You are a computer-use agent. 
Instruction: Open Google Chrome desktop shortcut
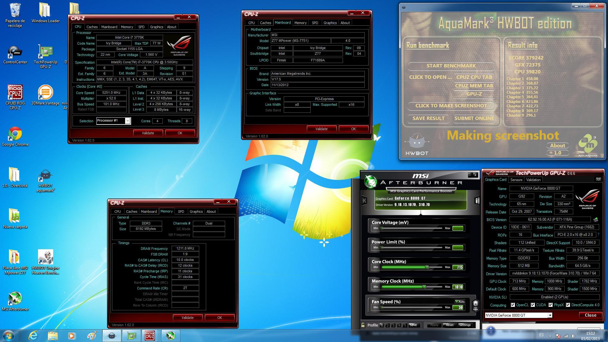(15, 136)
